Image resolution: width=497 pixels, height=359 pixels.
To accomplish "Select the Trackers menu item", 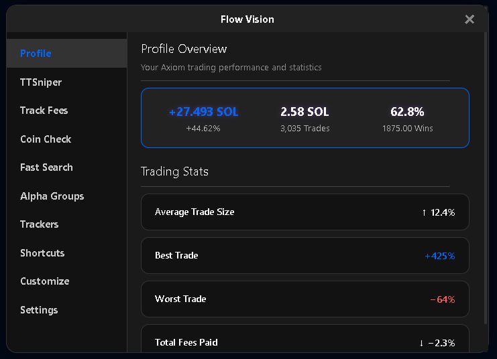I will [39, 224].
